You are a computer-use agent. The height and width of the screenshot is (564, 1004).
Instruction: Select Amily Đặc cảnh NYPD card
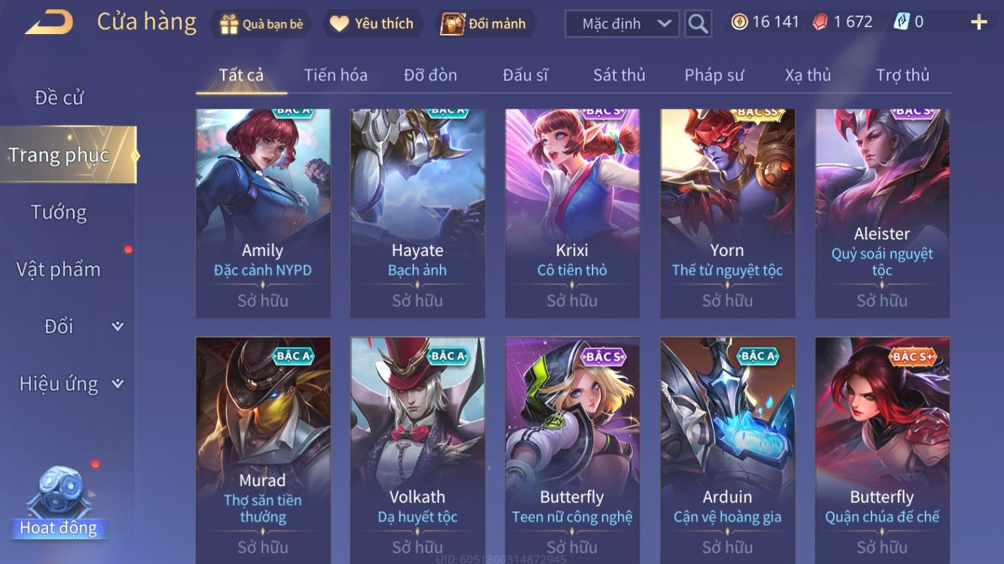coord(263,213)
